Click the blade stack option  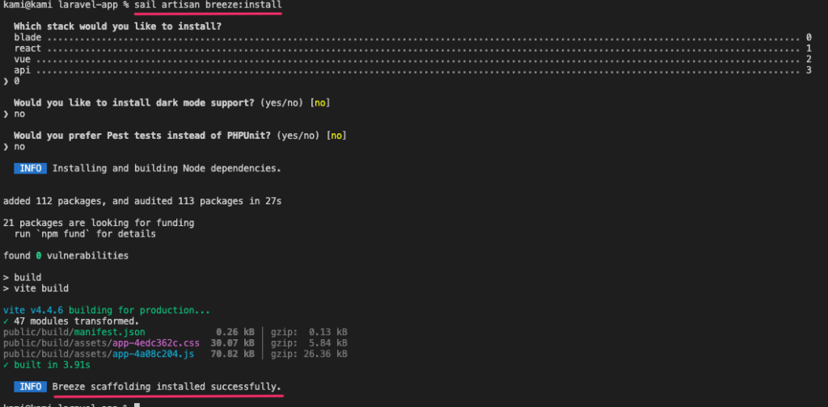(28, 38)
